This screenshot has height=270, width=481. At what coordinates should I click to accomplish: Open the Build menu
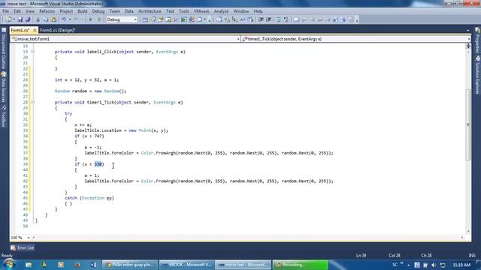tap(82, 11)
